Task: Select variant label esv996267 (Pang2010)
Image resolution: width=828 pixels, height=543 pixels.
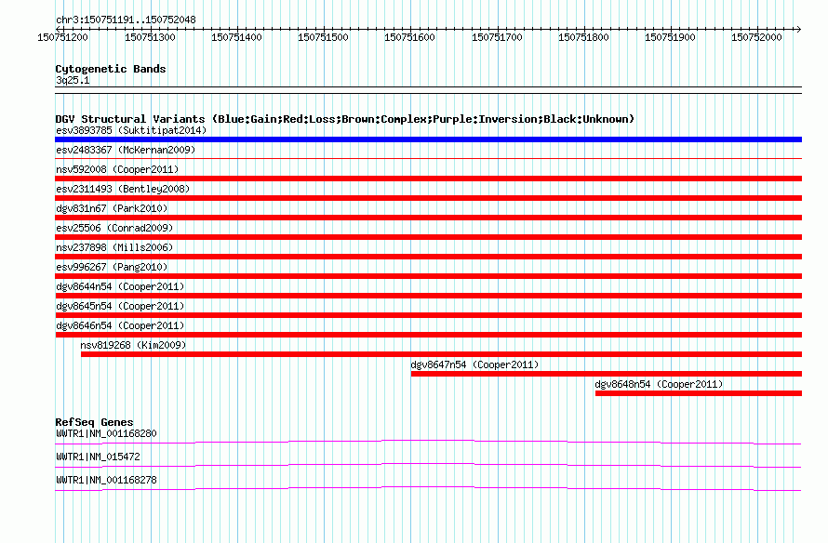Action: [x=112, y=267]
